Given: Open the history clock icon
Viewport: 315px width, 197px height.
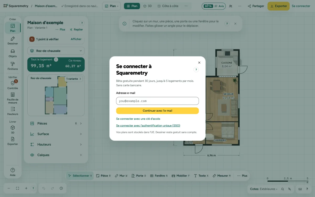Looking at the screenshot, I should [61, 188].
